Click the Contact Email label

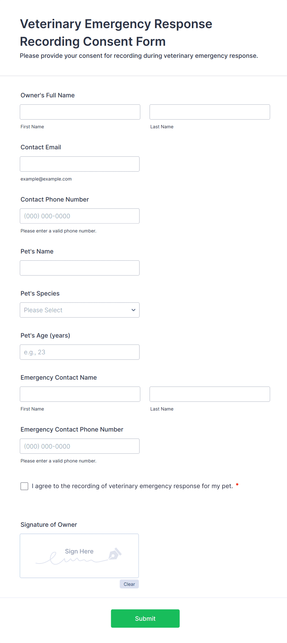pos(41,147)
